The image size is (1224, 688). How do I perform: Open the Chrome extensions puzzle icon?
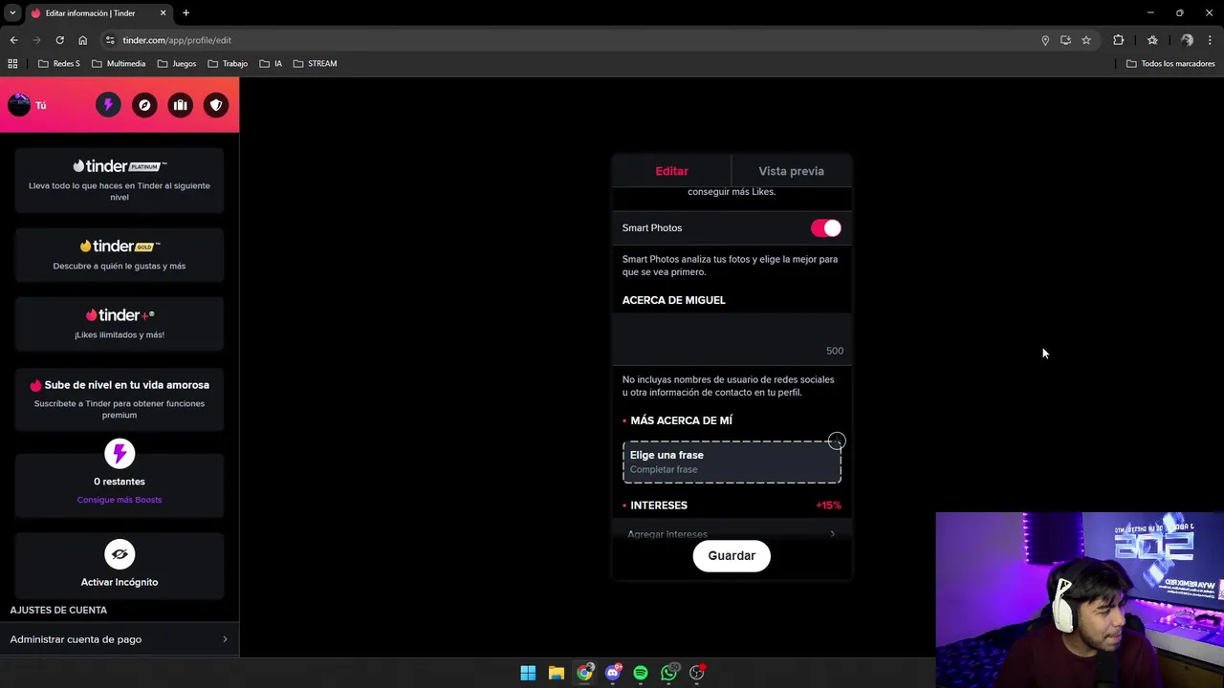coord(1118,40)
